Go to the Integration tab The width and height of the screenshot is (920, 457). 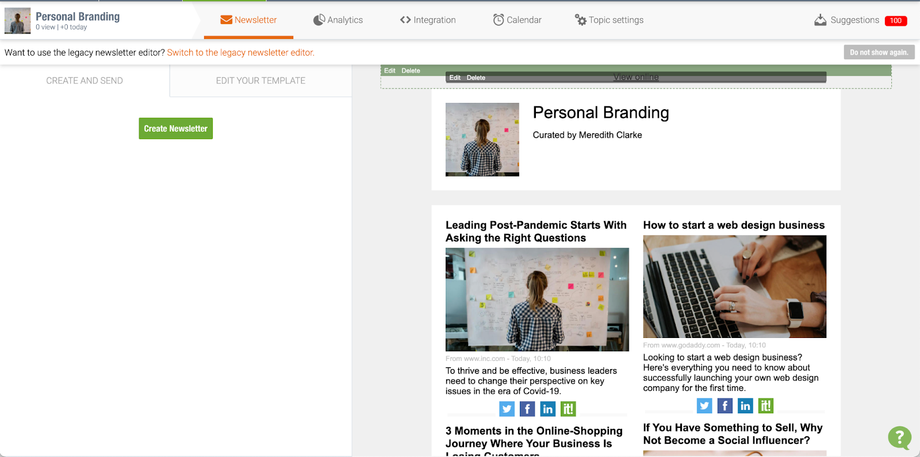[428, 20]
